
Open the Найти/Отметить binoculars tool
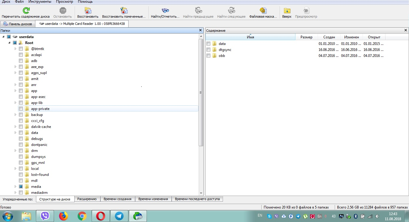pyautogui.click(x=165, y=11)
